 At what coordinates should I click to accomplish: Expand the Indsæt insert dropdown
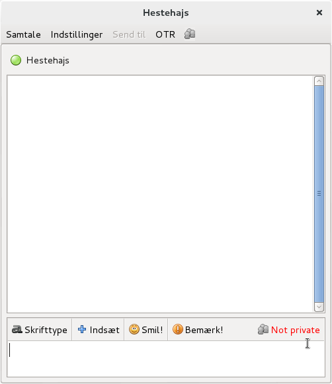click(x=99, y=330)
